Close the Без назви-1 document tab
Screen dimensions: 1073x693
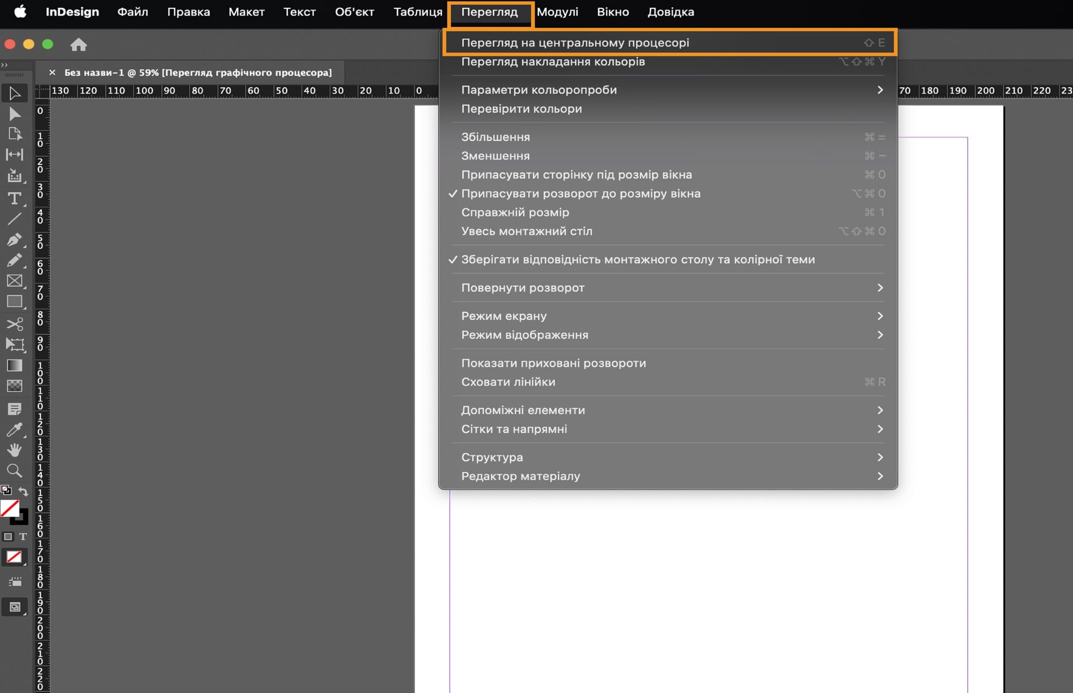pos(52,73)
